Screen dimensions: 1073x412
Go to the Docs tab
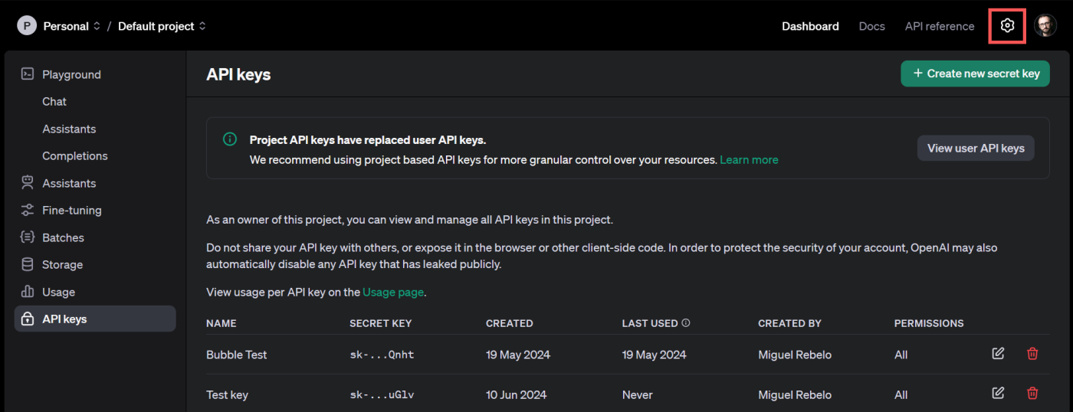tap(871, 26)
